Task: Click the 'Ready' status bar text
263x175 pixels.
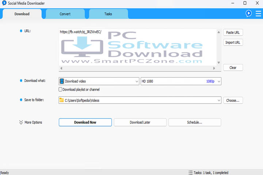Action: pyautogui.click(x=4, y=173)
